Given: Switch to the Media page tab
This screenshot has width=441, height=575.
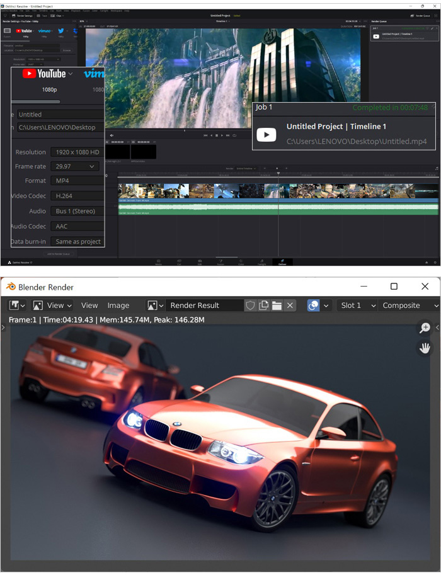Looking at the screenshot, I should (159, 262).
